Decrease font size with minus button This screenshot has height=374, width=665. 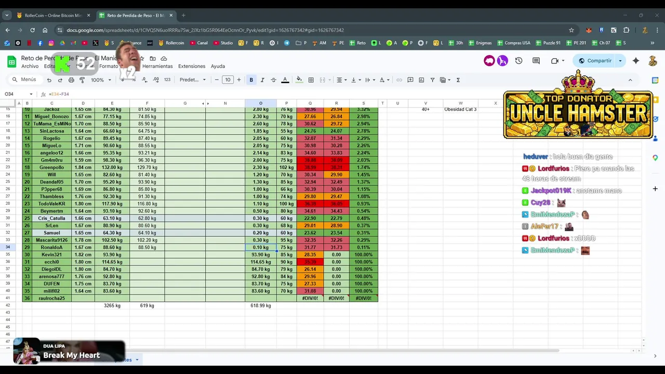pos(217,80)
